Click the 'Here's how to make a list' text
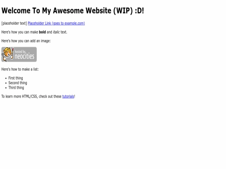 tap(20, 69)
